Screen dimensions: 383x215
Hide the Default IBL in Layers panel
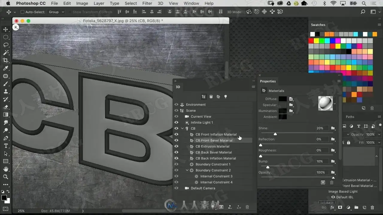pos(333,197)
